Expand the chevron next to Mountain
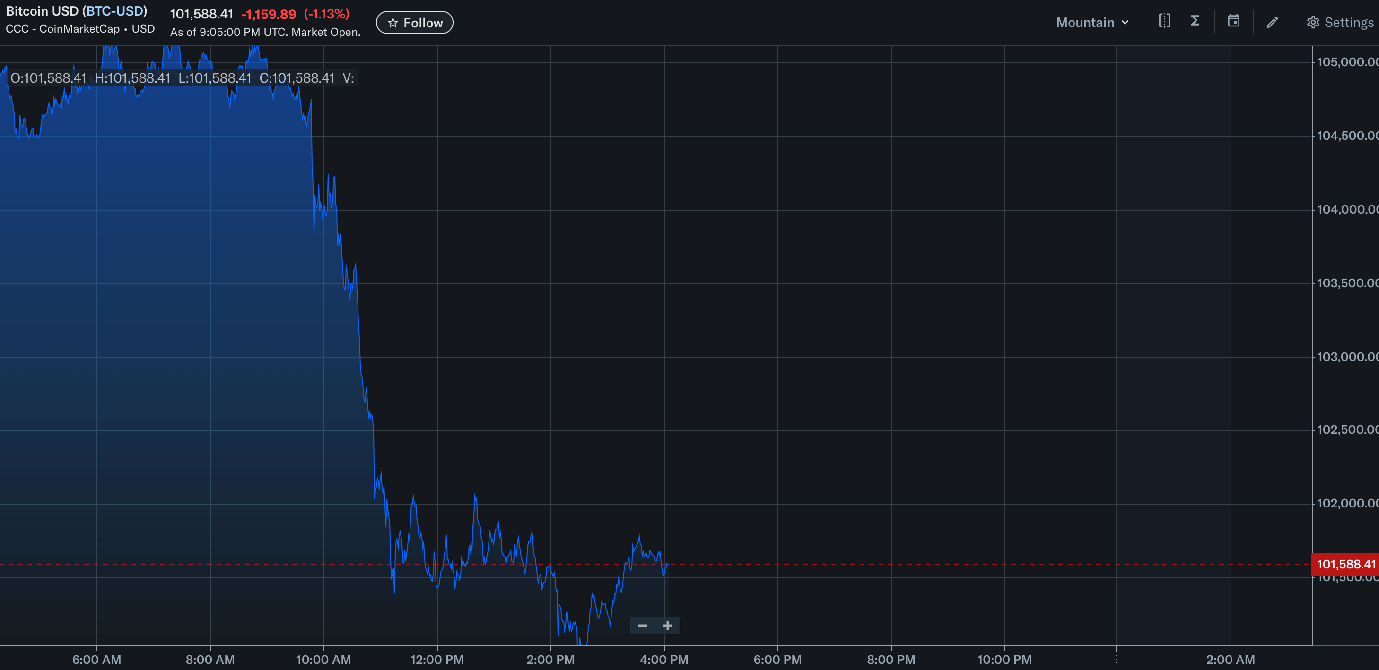The width and height of the screenshot is (1379, 670). coord(1126,23)
